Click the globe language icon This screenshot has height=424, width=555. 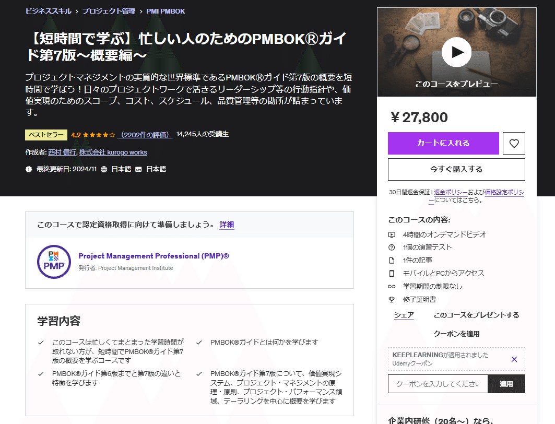coord(104,169)
